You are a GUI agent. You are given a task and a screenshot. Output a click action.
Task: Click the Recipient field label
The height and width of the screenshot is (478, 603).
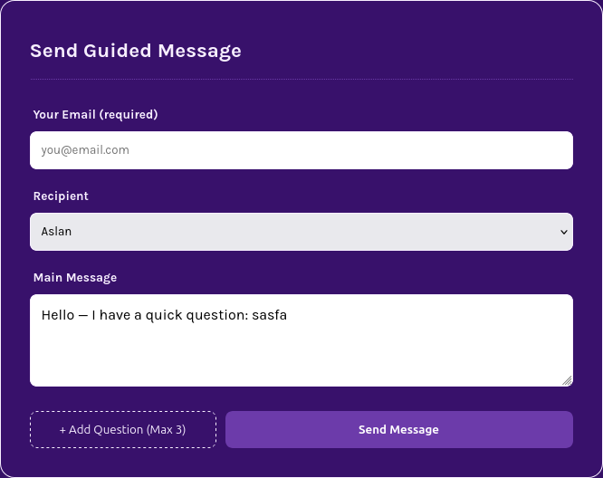(61, 196)
